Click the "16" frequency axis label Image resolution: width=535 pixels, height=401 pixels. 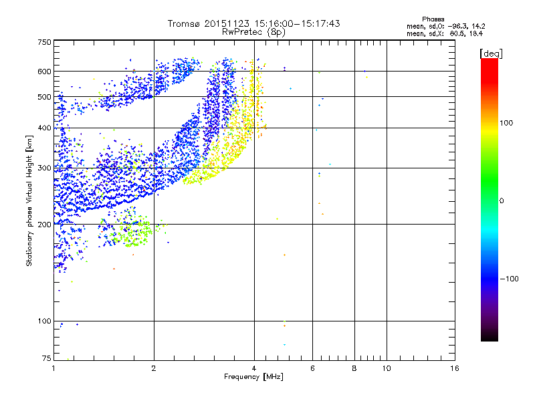[x=455, y=368]
